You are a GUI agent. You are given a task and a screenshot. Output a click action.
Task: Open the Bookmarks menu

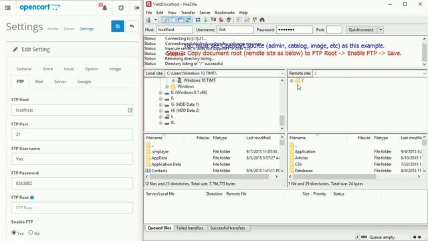point(225,13)
